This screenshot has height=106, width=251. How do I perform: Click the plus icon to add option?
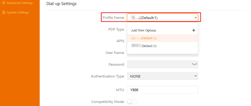coord(194,30)
